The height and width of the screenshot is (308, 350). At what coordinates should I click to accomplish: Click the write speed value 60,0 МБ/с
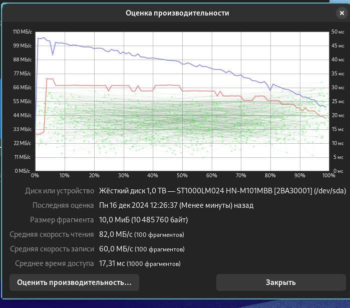pos(116,249)
